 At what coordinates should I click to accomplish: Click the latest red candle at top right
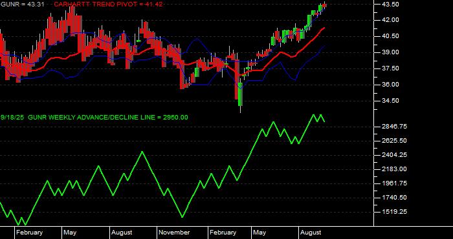pos(324,5)
